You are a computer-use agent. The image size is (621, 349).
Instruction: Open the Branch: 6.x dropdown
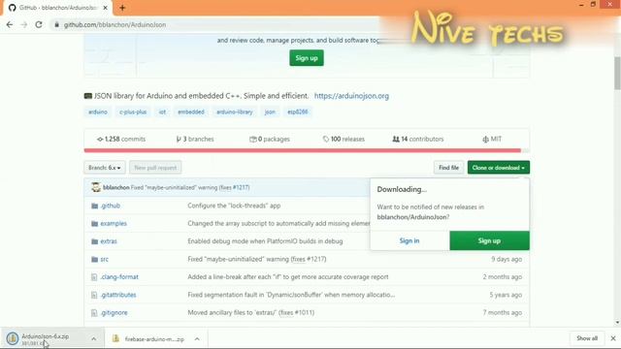[x=105, y=168]
